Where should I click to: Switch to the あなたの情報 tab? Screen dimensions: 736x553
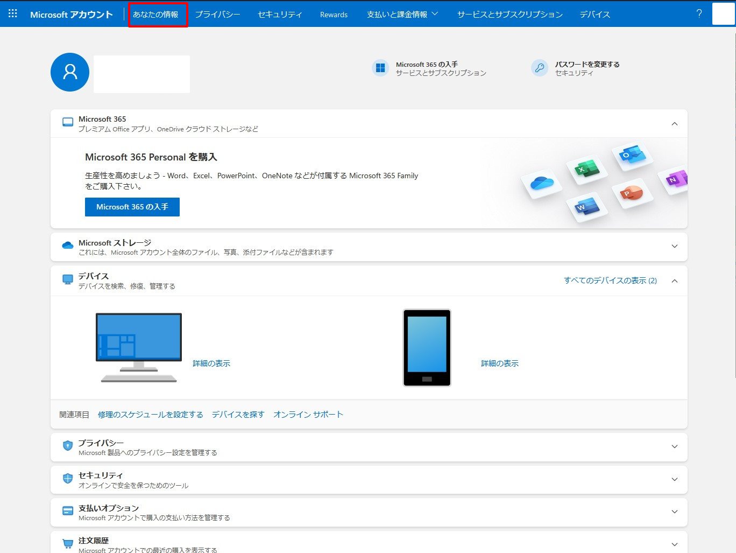(x=156, y=15)
